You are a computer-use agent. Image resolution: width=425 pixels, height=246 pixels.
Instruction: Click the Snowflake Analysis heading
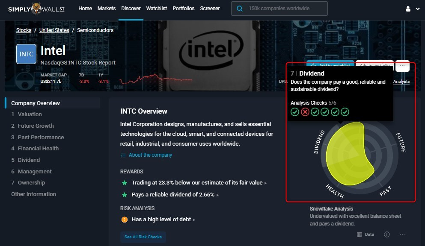pyautogui.click(x=331, y=209)
